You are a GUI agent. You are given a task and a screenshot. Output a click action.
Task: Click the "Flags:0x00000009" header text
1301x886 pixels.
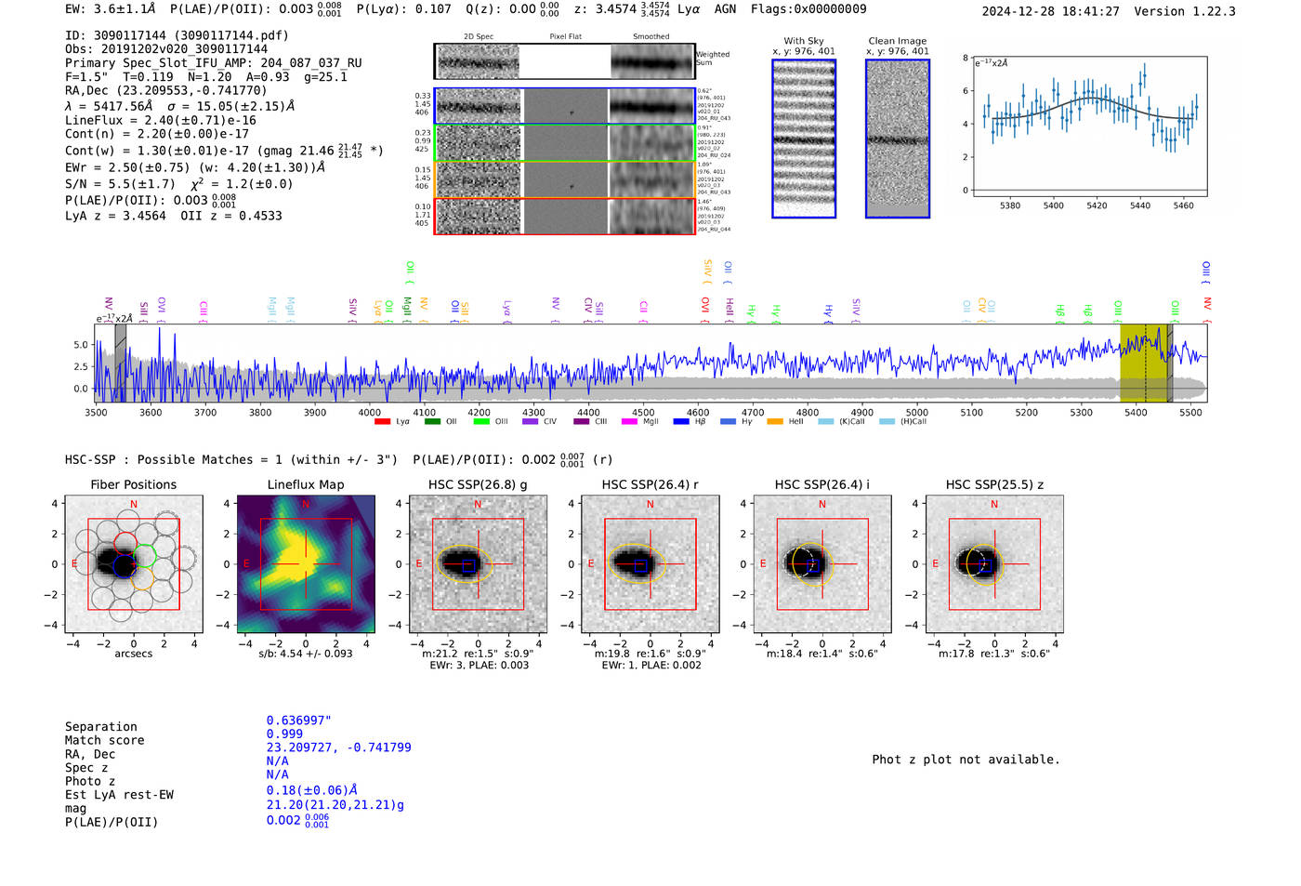pos(808,8)
